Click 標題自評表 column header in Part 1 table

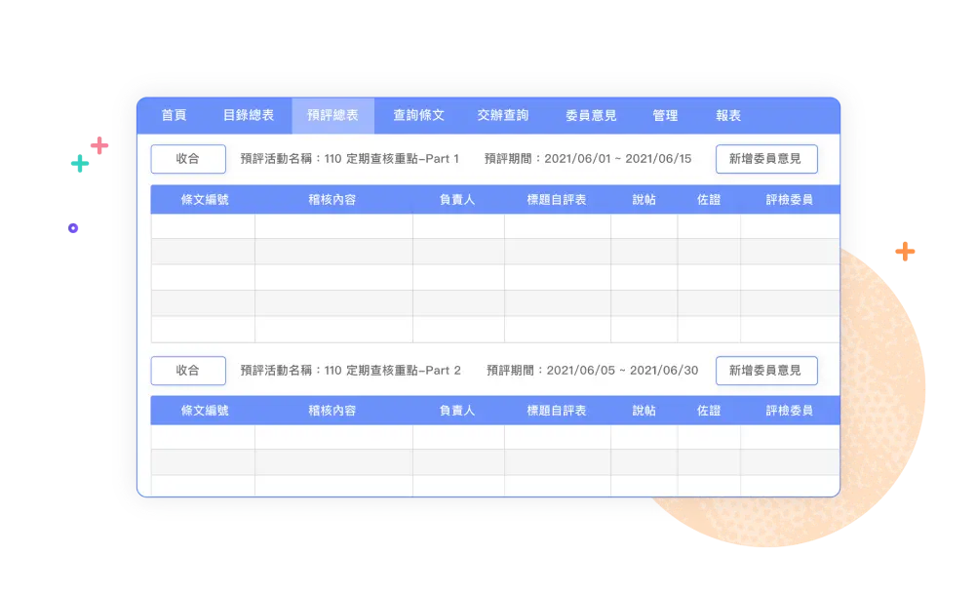[557, 200]
